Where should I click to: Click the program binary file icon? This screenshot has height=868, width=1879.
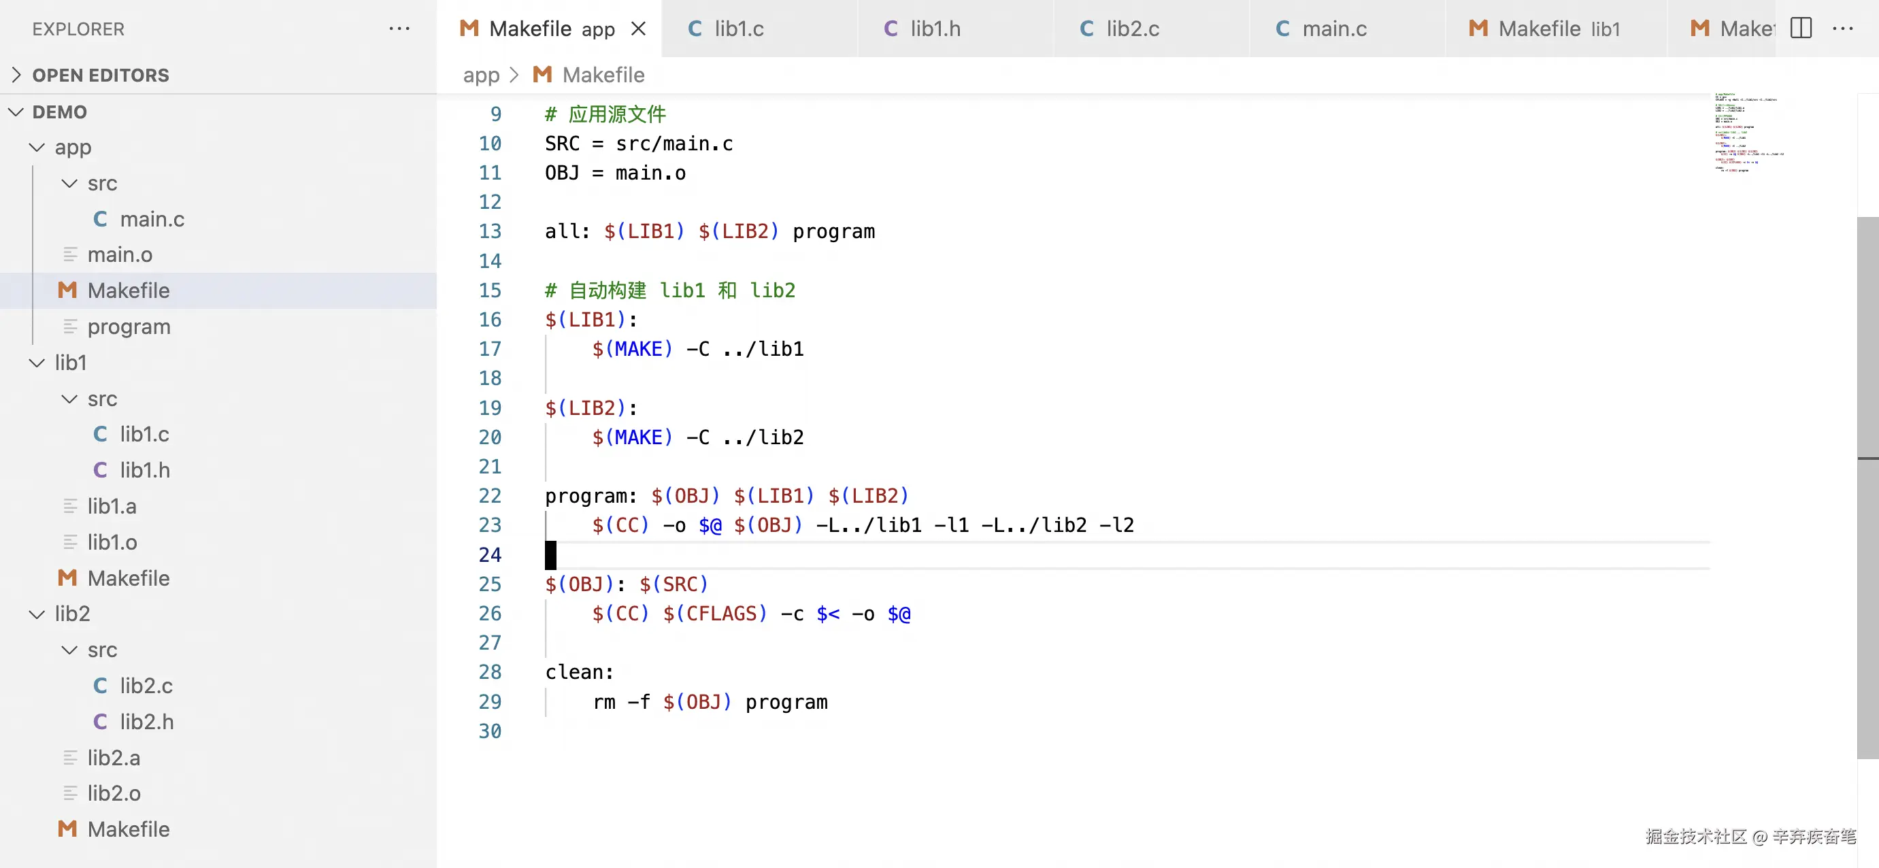click(70, 326)
